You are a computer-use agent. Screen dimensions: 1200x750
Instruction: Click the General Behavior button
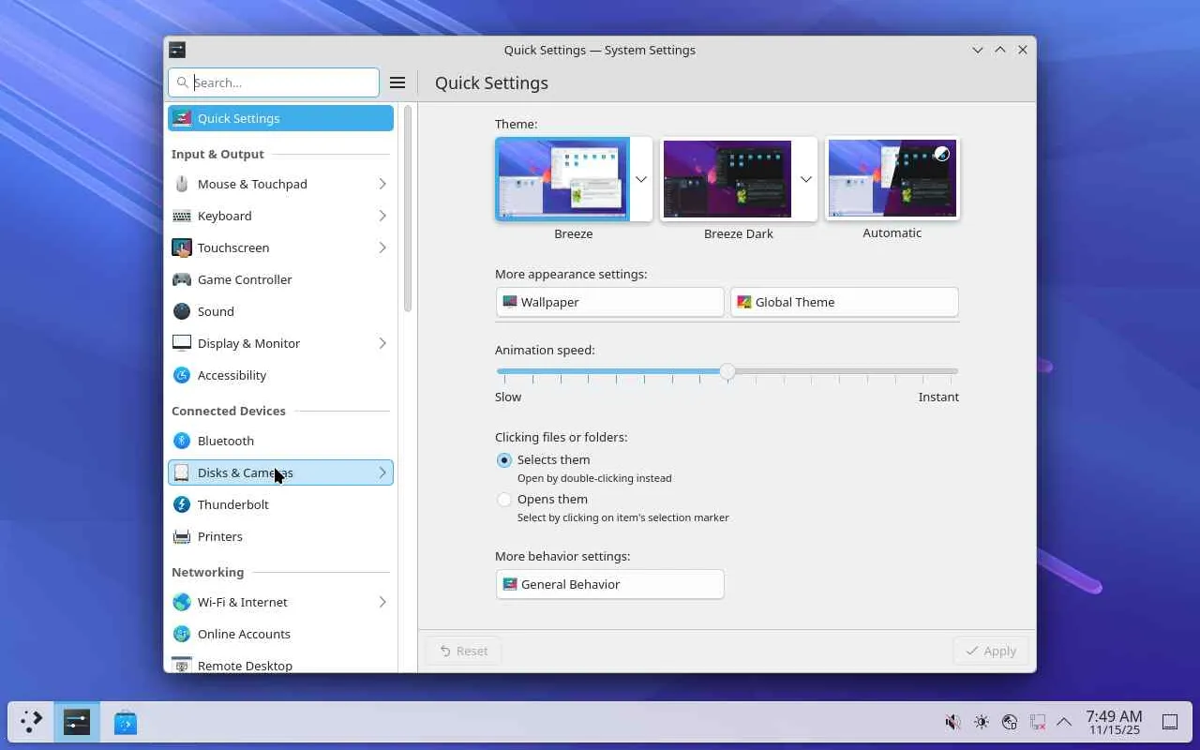[610, 584]
